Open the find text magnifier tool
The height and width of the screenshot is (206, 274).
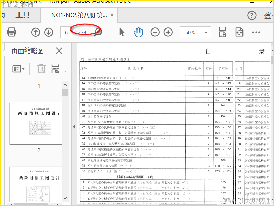pos(98,32)
